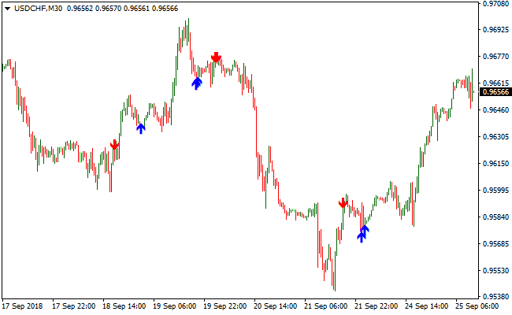Click the 0.95380 price scale label
The height and width of the screenshot is (315, 512).
coord(495,296)
